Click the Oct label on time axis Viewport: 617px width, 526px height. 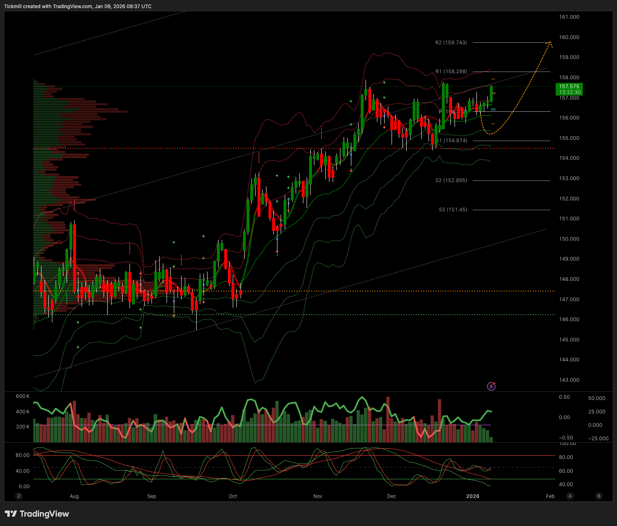233,496
